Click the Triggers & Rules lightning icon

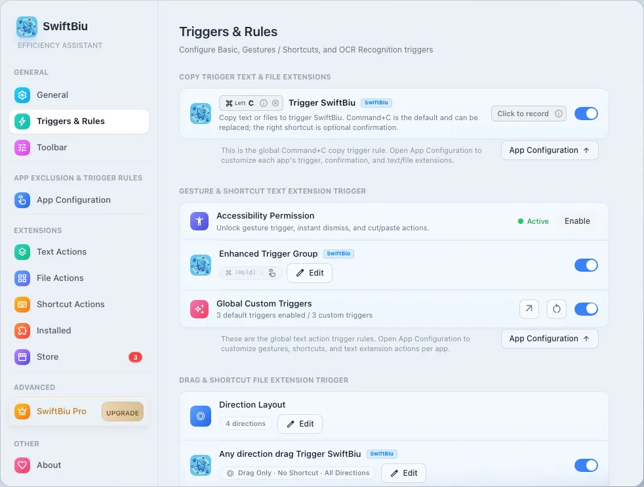[22, 121]
